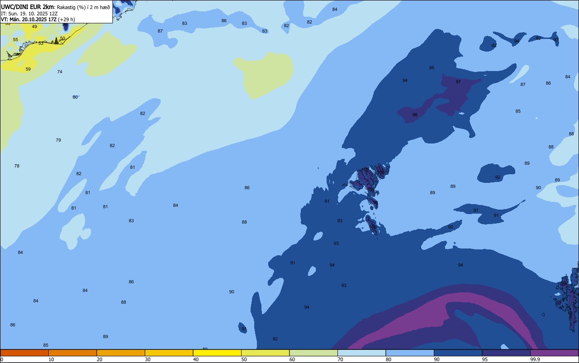Click the legend tick label "30"
Viewport: 579px width, 363px height.
coord(147,359)
